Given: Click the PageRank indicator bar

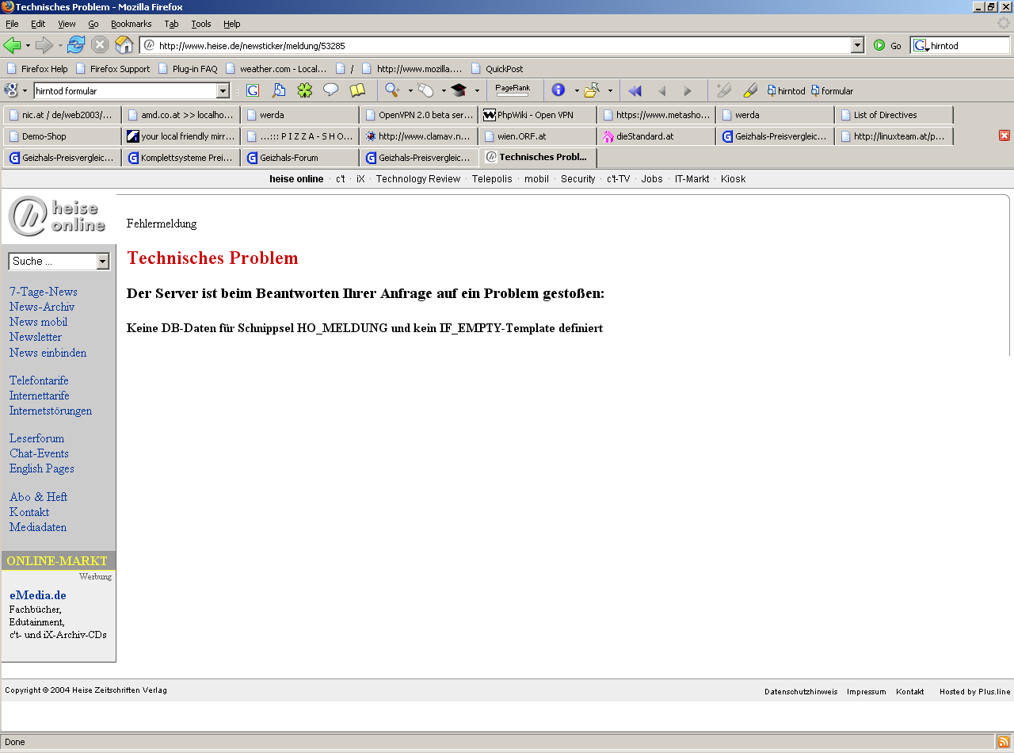Looking at the screenshot, I should tap(512, 91).
